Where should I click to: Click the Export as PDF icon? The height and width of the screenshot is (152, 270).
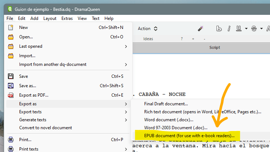click(11, 95)
